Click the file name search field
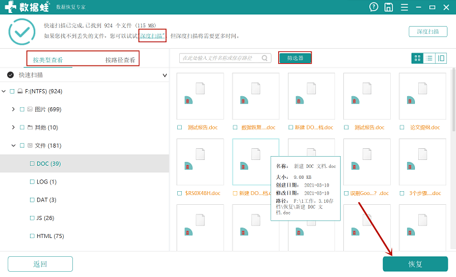Viewport: 456px width, 277px height. 220,59
